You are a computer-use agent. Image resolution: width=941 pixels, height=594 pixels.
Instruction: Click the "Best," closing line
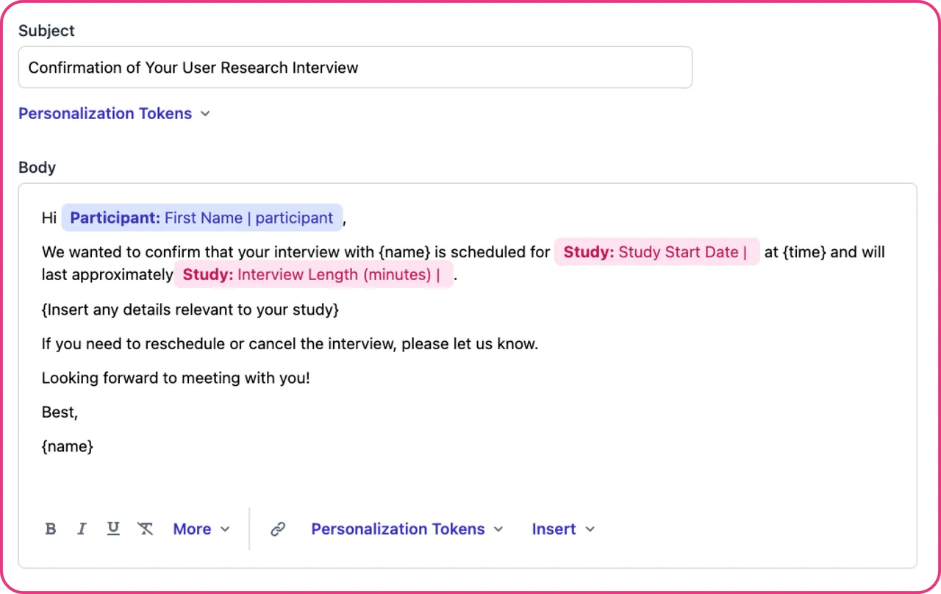click(60, 412)
